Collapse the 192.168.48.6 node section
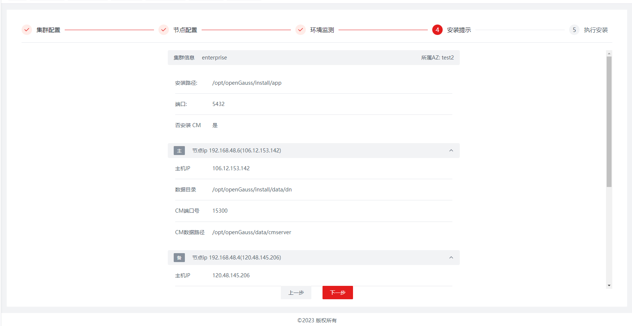 tap(451, 151)
